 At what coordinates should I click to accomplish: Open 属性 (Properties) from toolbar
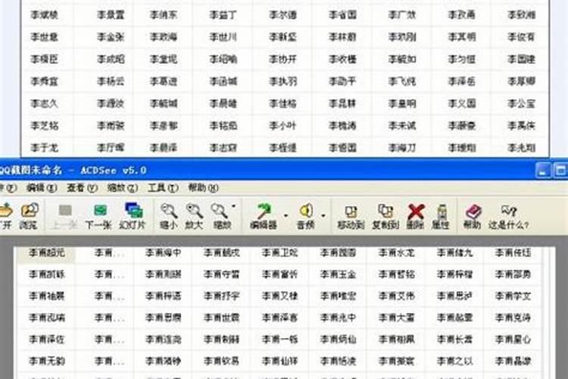441,216
